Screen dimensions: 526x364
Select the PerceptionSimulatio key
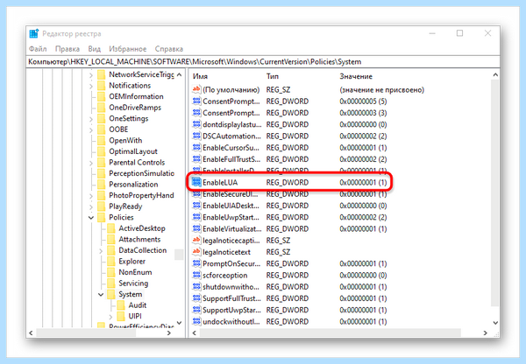click(x=141, y=173)
